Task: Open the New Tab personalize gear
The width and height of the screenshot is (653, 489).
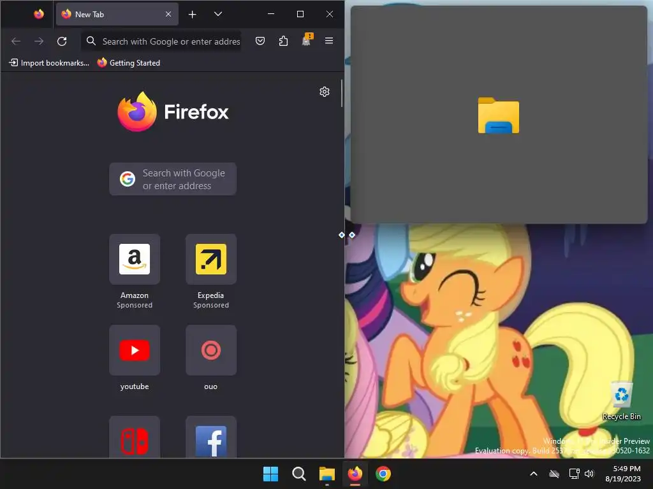Action: (x=325, y=92)
